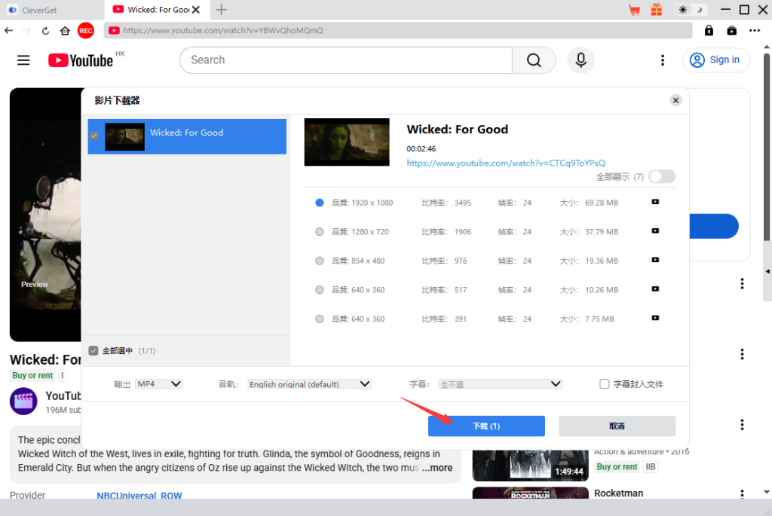Click video icon on the 19.36 MB row
This screenshot has height=516, width=772.
tap(655, 260)
